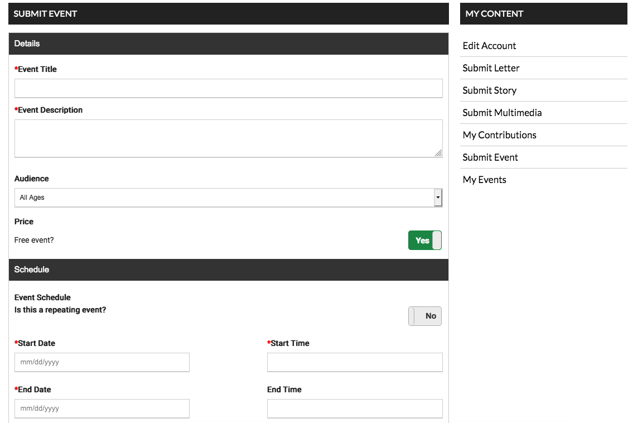633x423 pixels.
Task: Click the Audience label
Action: (x=31, y=179)
